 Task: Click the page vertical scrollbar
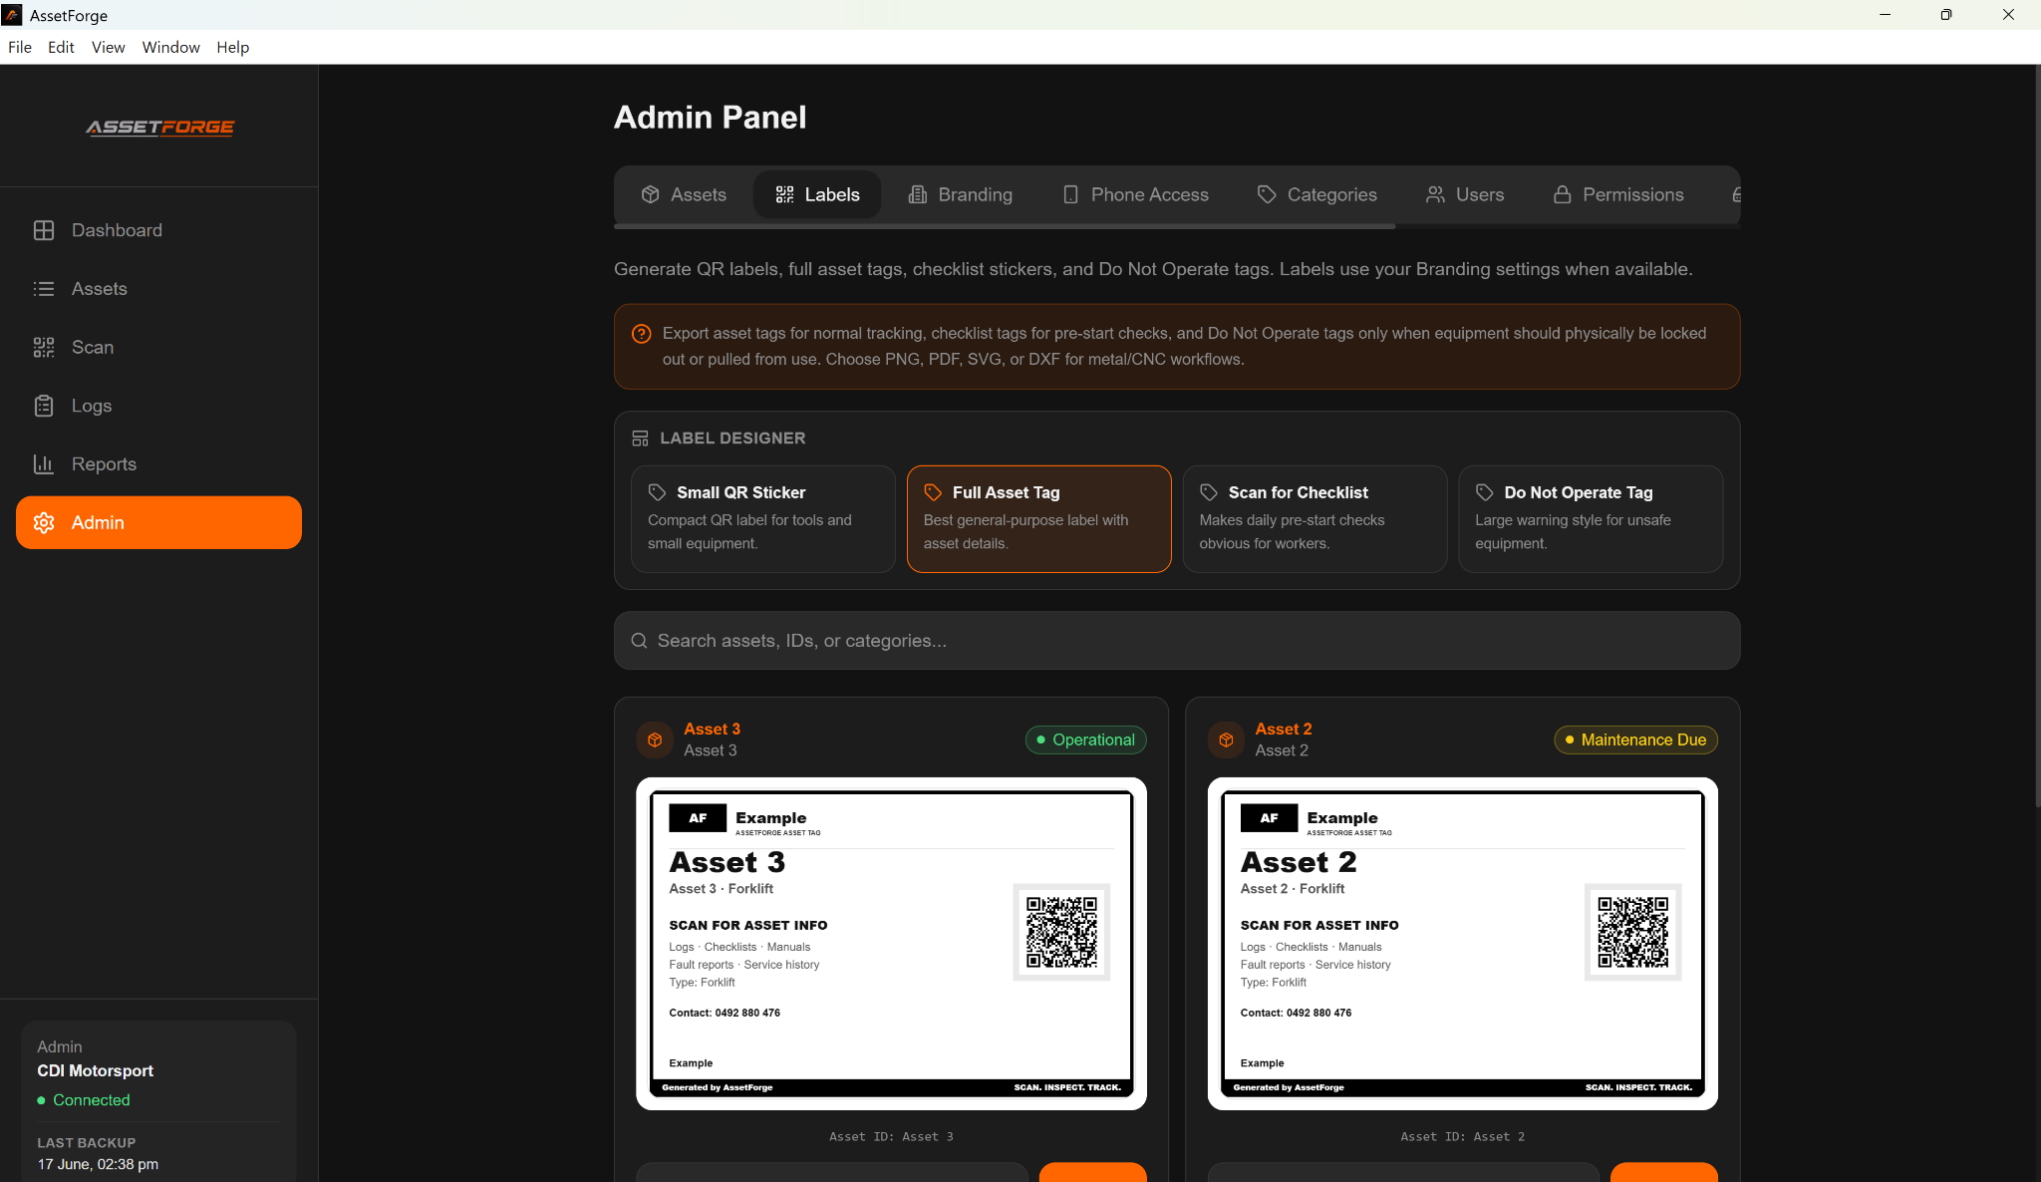[2037, 437]
